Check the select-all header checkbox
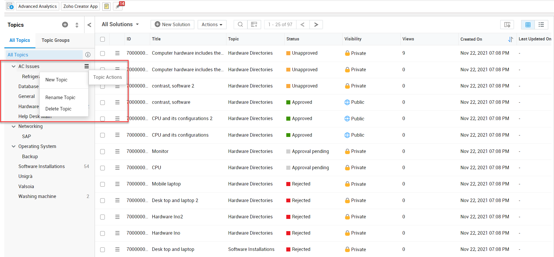The height and width of the screenshot is (257, 554). 102,39
